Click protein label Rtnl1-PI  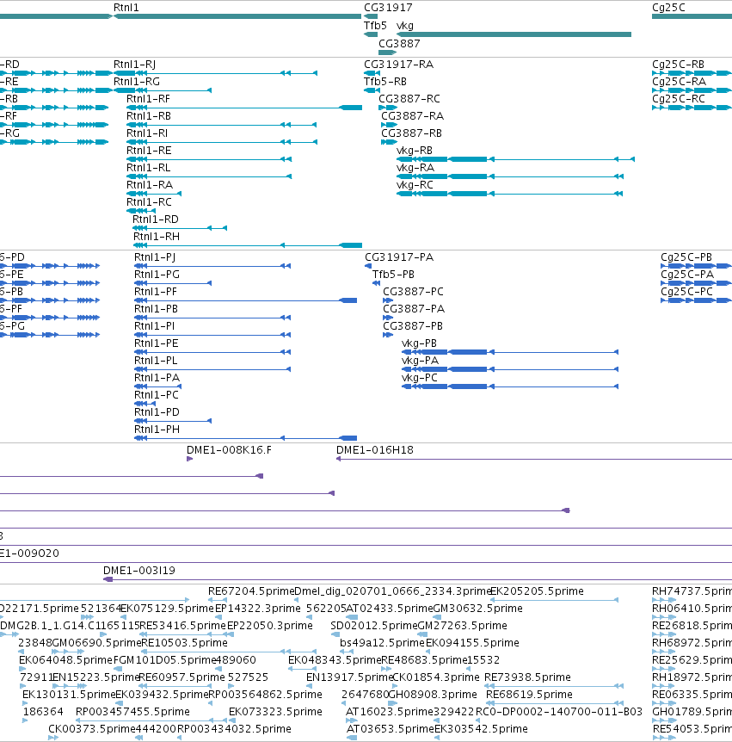154,326
